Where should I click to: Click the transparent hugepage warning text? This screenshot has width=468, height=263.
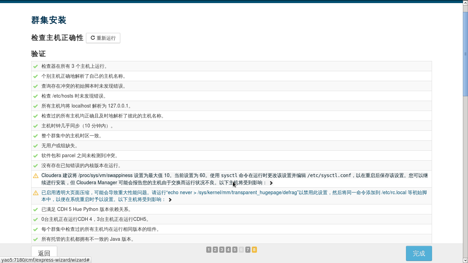coord(234,196)
